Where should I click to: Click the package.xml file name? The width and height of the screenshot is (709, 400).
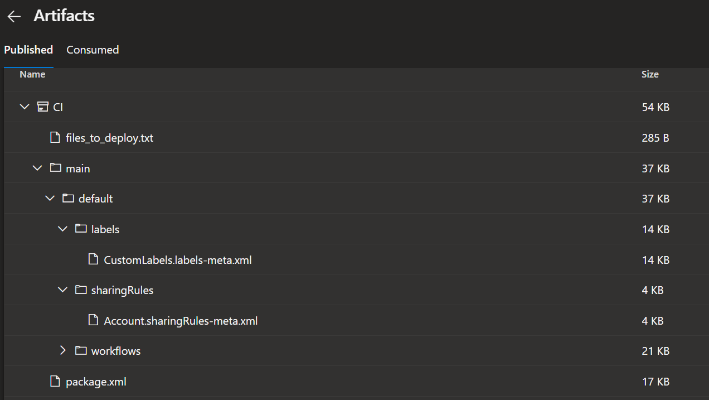tap(95, 380)
